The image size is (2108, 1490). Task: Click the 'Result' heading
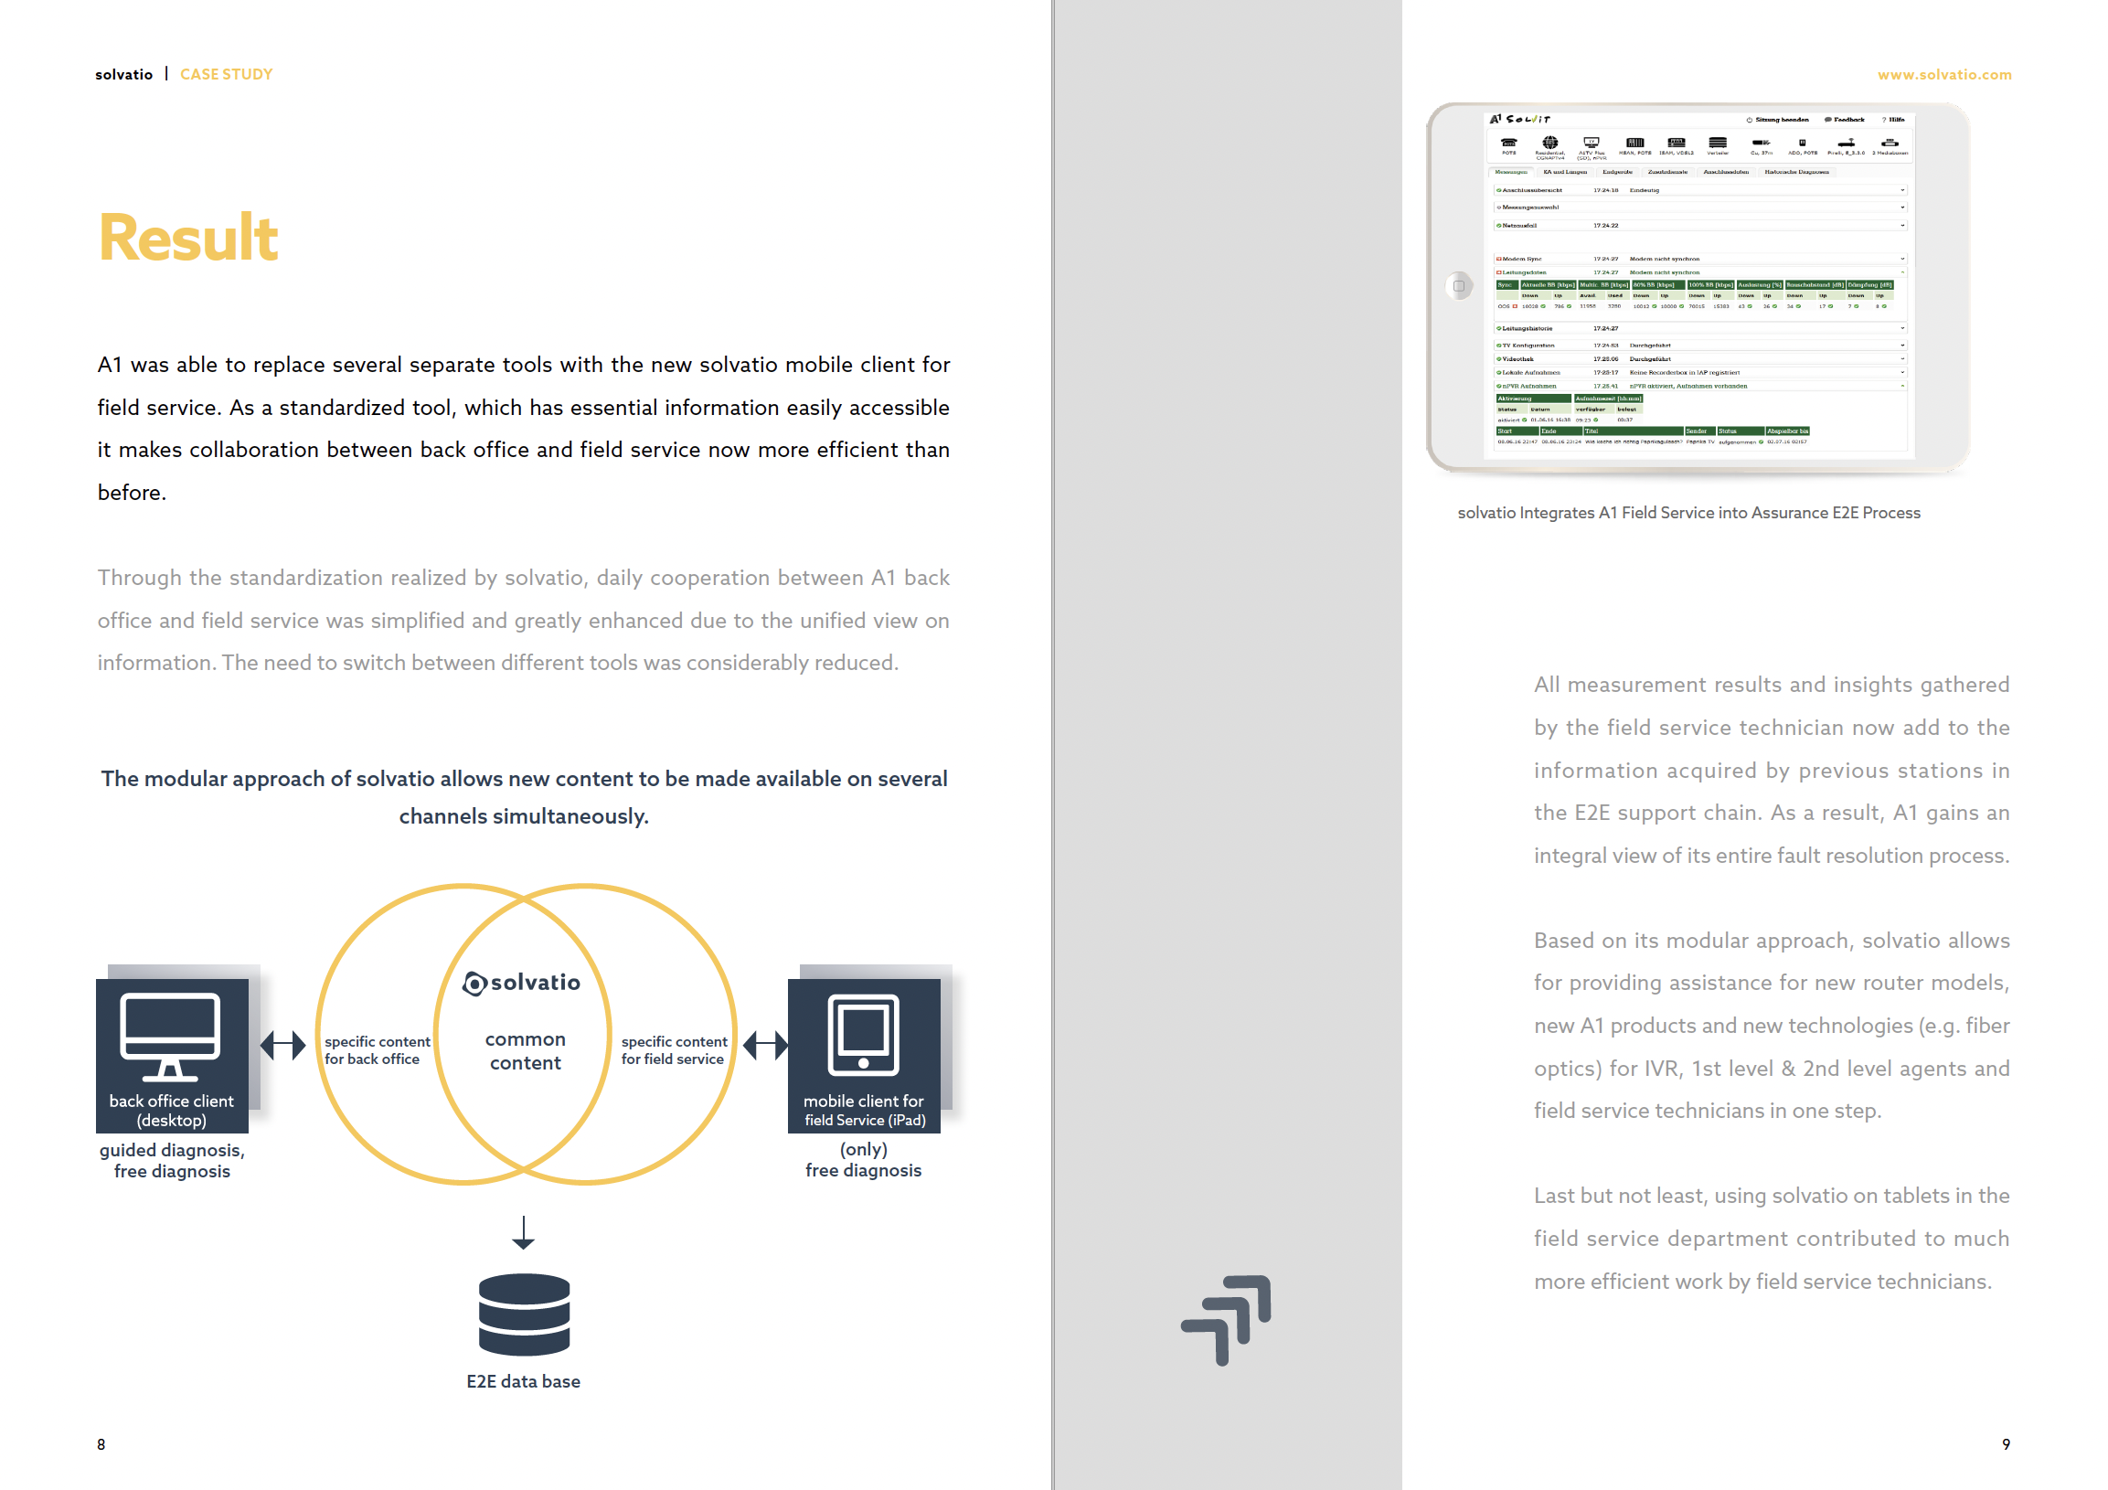click(x=188, y=238)
